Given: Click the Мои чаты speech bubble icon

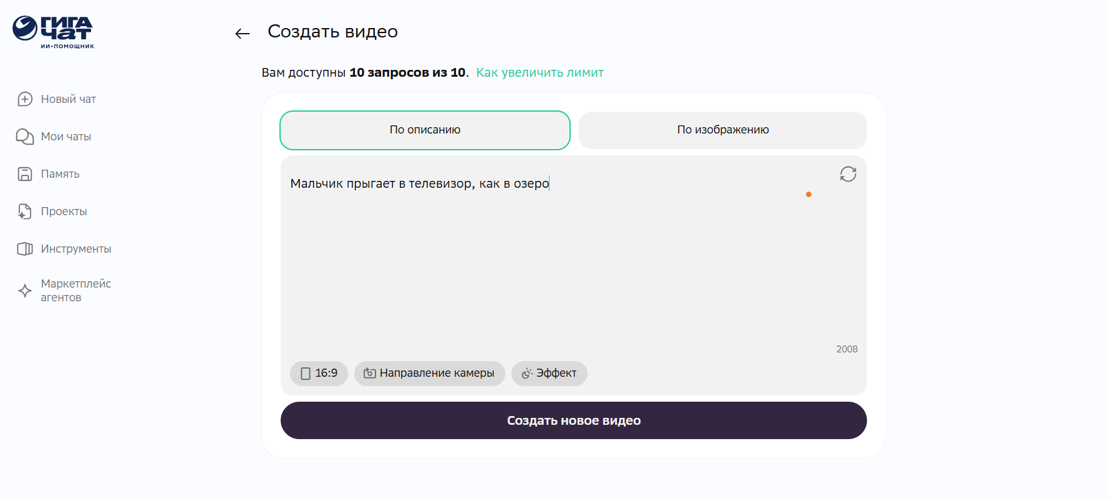Looking at the screenshot, I should click(x=25, y=137).
